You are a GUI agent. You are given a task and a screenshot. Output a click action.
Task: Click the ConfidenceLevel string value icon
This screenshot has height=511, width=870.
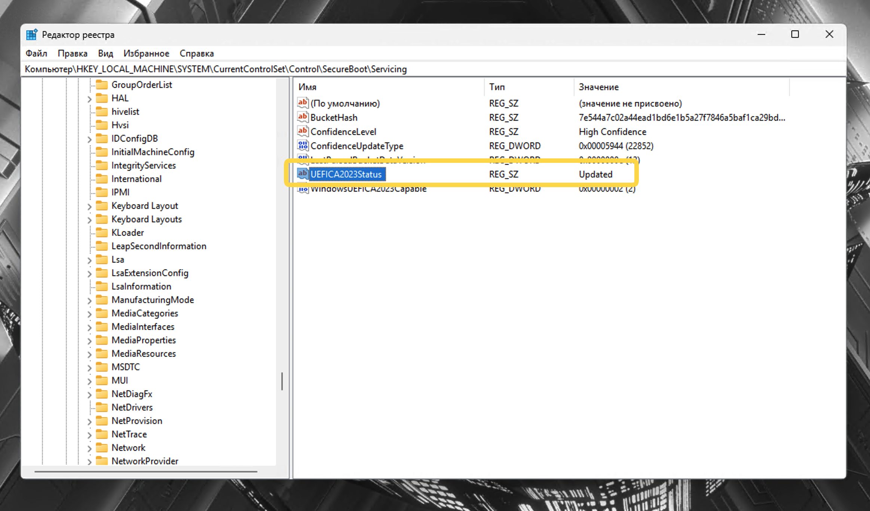click(x=303, y=131)
